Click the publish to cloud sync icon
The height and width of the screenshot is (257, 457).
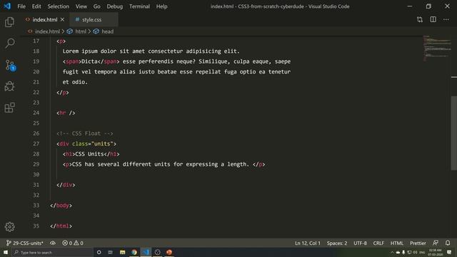coord(53,243)
